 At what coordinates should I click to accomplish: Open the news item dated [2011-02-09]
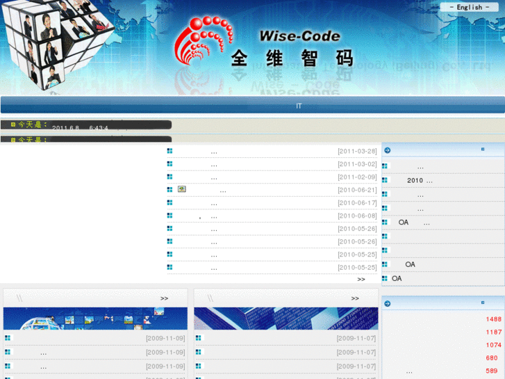point(272,177)
